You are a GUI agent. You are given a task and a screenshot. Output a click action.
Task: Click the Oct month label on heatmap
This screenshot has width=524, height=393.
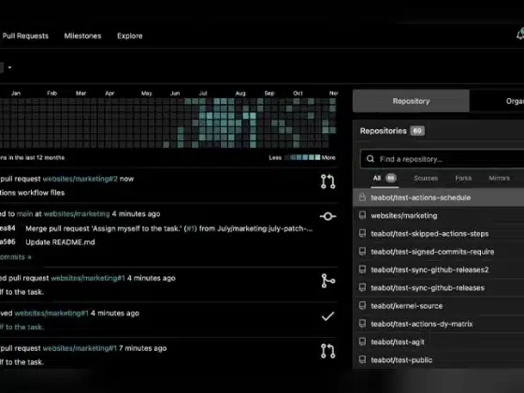(298, 94)
